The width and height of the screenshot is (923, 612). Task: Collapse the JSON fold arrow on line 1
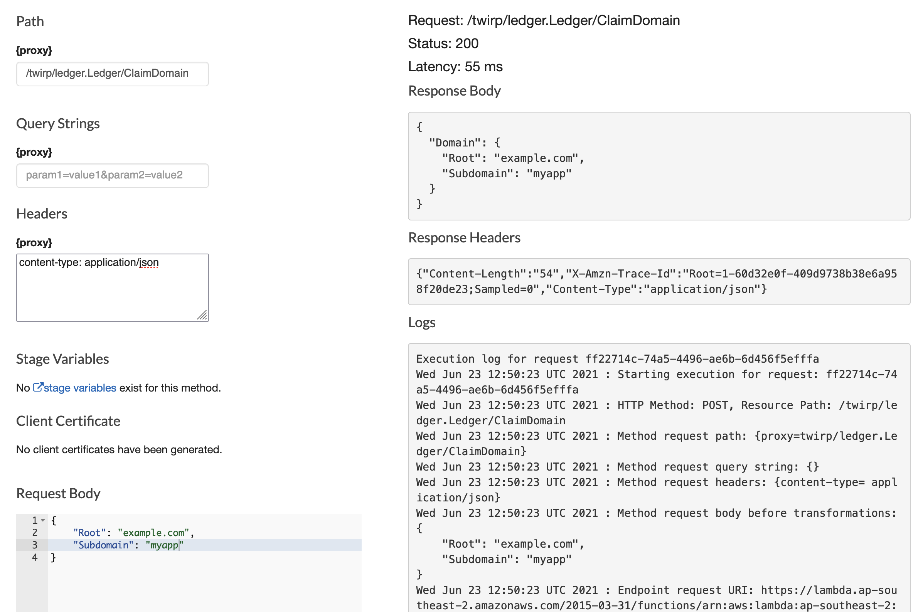click(43, 520)
